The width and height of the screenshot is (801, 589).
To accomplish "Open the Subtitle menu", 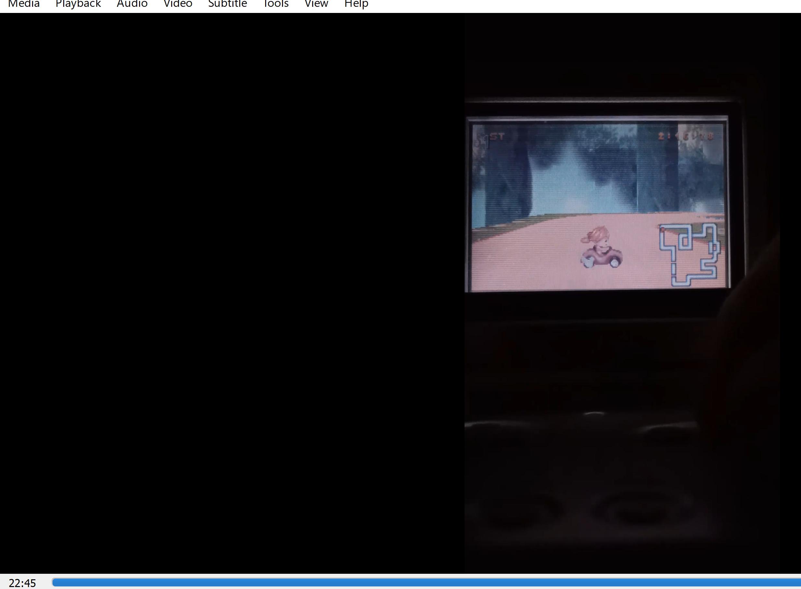I will pyautogui.click(x=228, y=4).
